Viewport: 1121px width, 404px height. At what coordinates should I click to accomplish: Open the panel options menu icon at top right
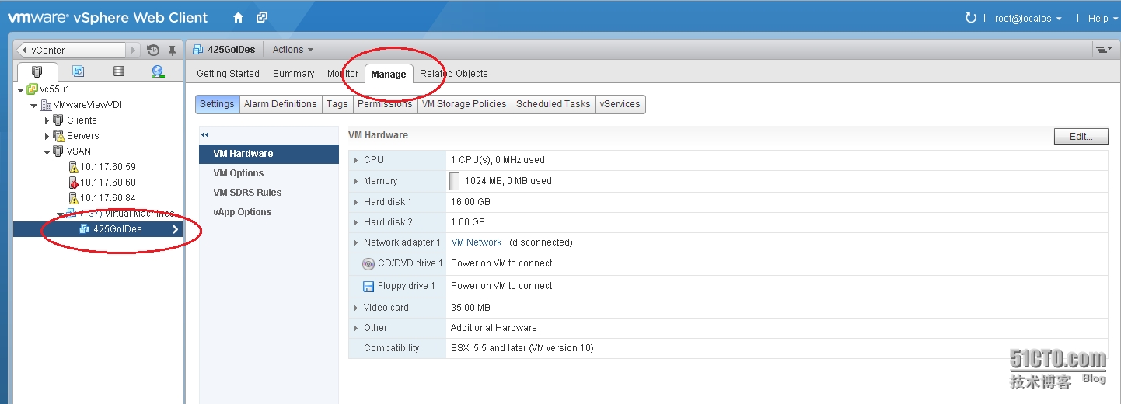[1103, 50]
